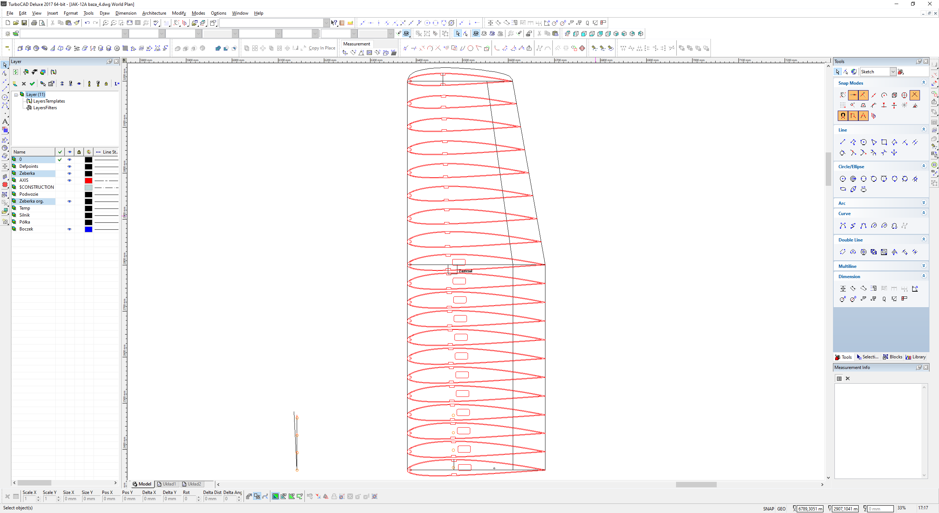Toggle the Intersection snap mode
This screenshot has width=939, height=513.
click(x=915, y=95)
